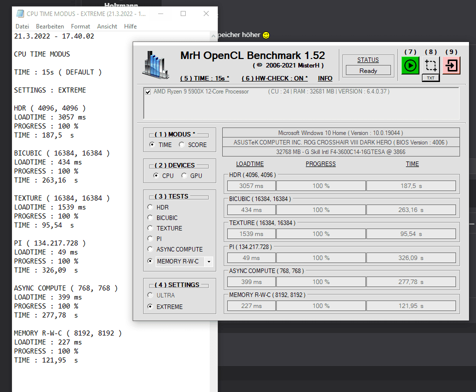Select CPU device radio button

tap(156, 175)
